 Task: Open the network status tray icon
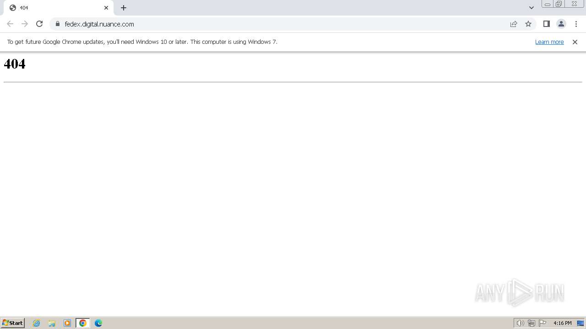pos(532,323)
